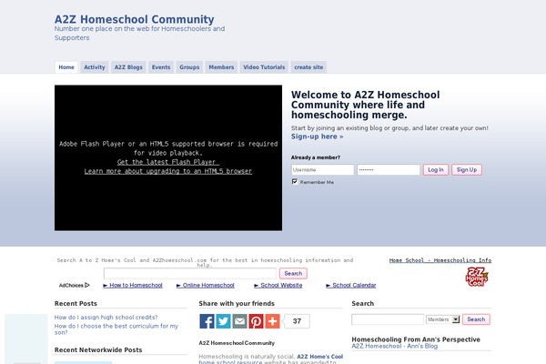Click the Recent Networkwide Posts heading
Viewport: 546px width, 364px height.
pyautogui.click(x=98, y=349)
